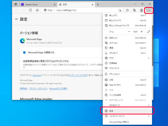
Task: Close the Amazon Music tab
Action: point(55,5)
